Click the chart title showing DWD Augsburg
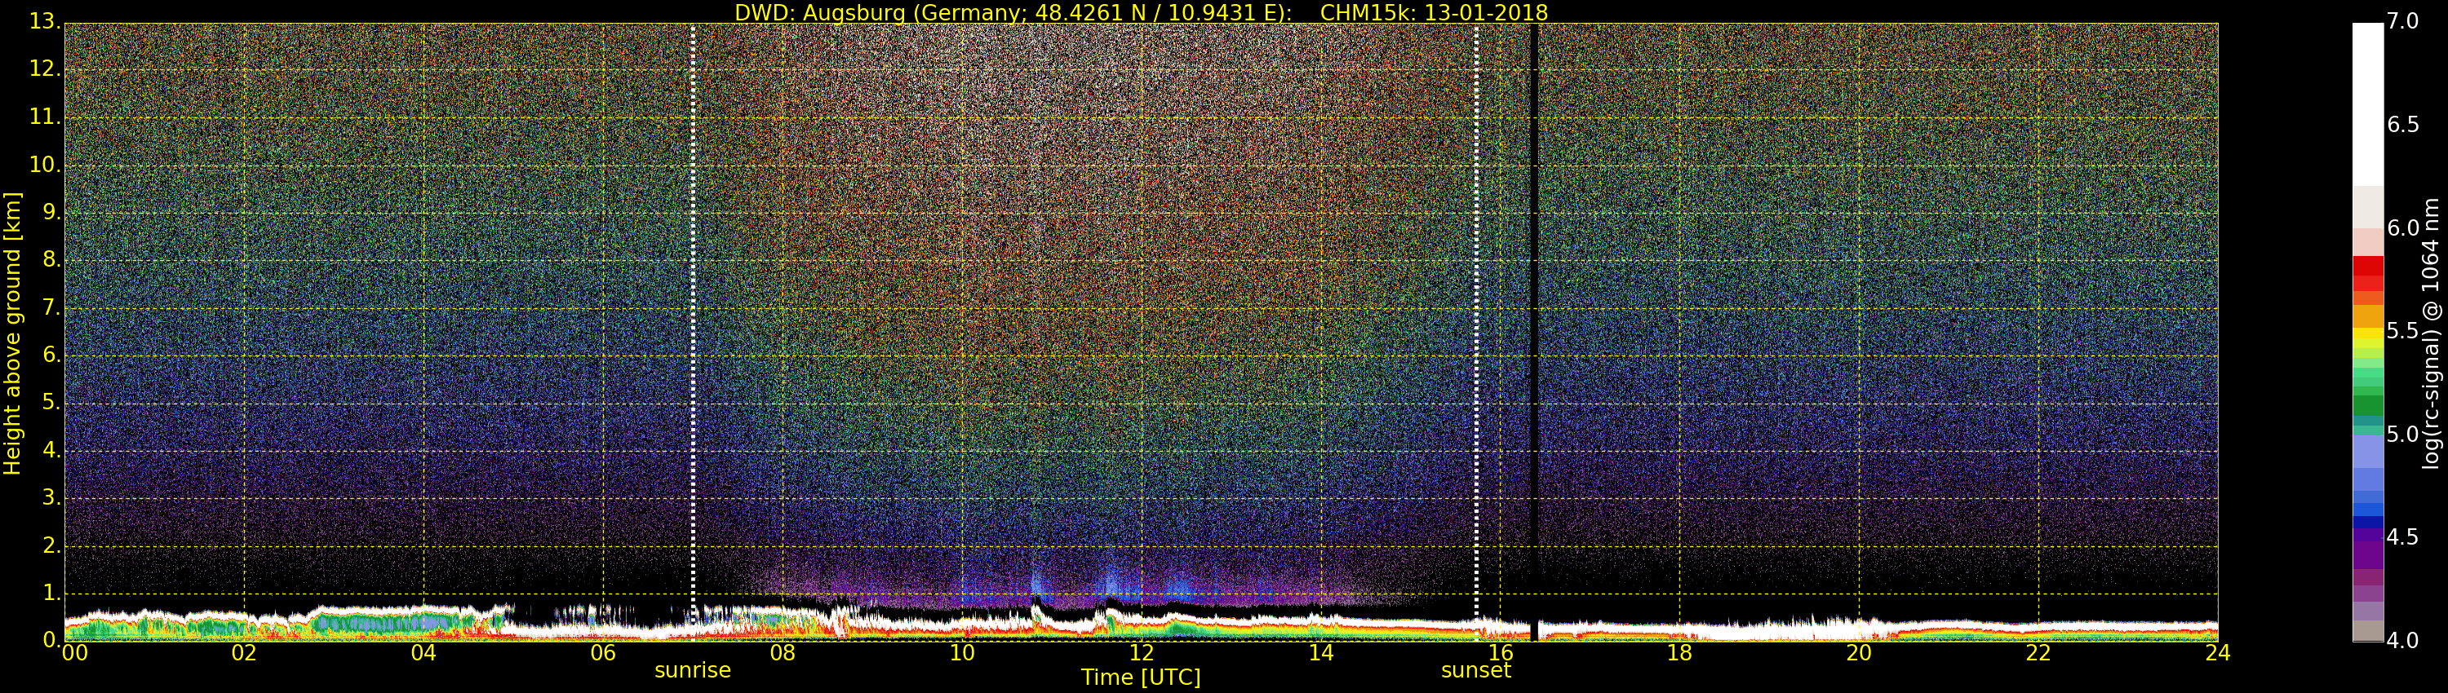The width and height of the screenshot is (2448, 693). tap(1141, 12)
